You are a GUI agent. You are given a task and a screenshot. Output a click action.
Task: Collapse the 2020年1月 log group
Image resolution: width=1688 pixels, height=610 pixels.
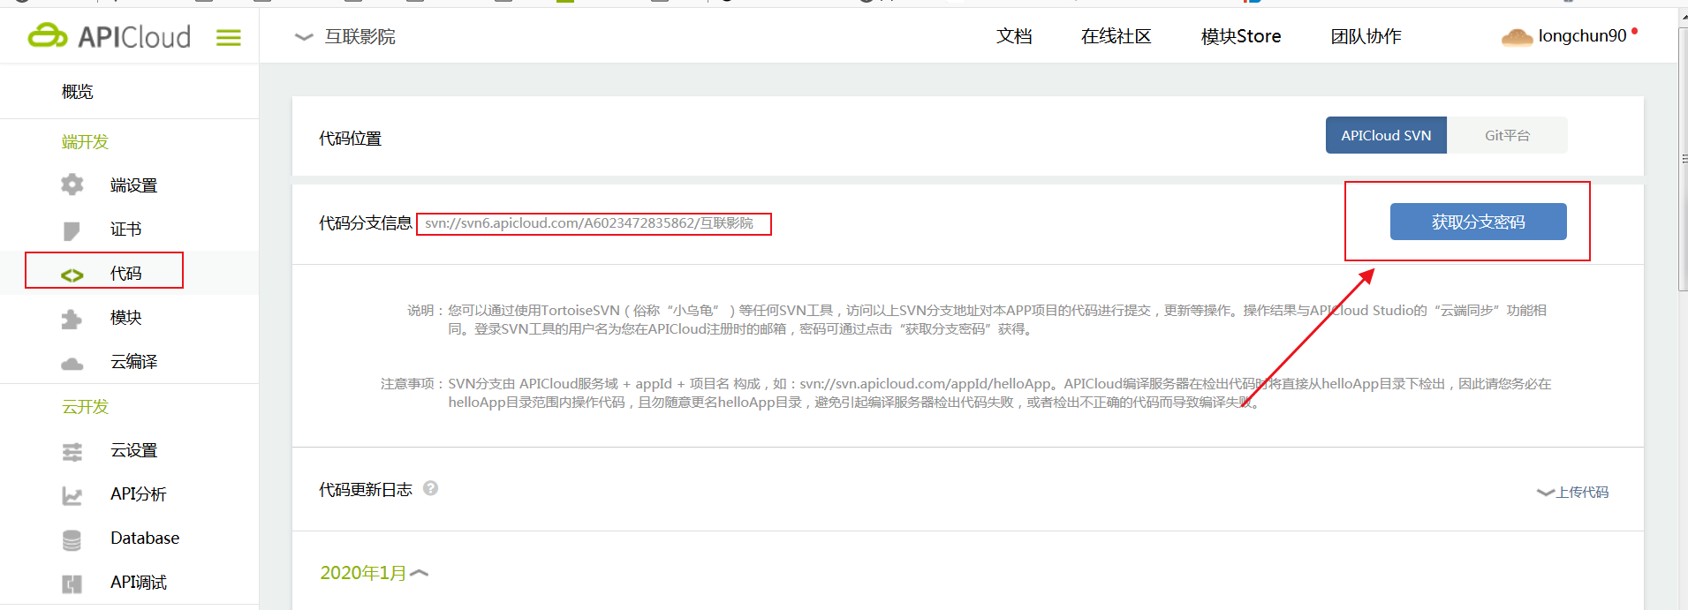374,573
